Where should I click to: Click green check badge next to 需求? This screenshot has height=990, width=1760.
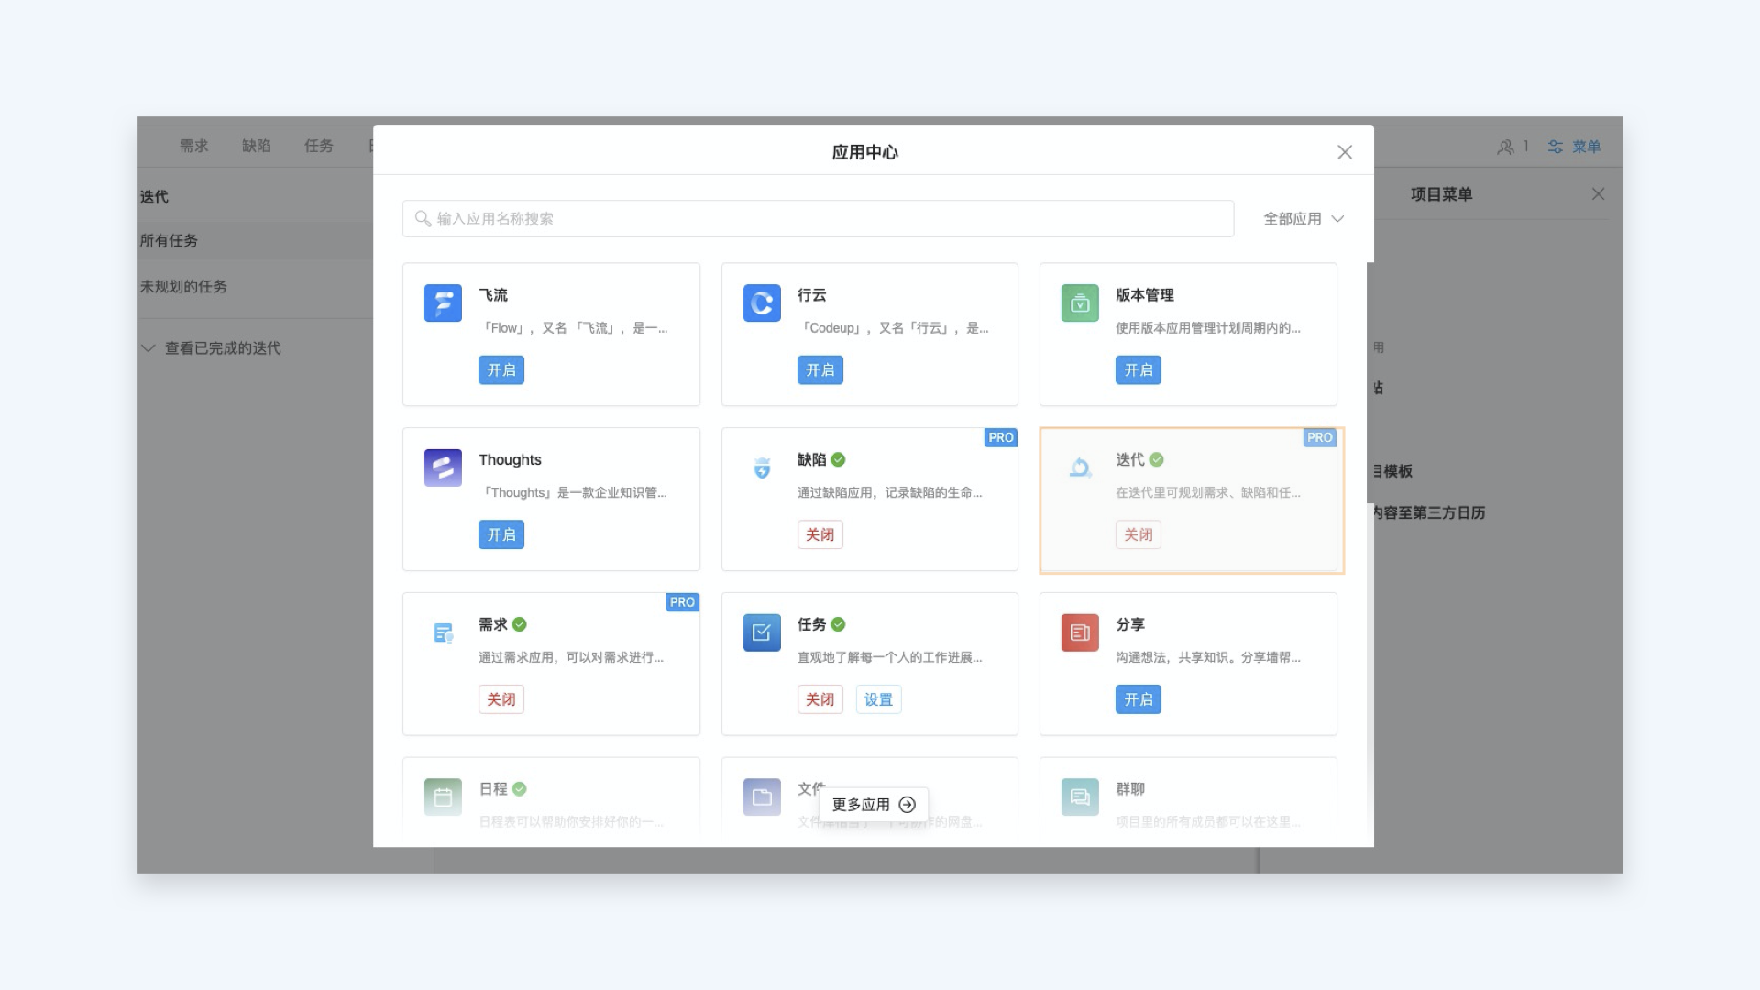click(x=520, y=624)
